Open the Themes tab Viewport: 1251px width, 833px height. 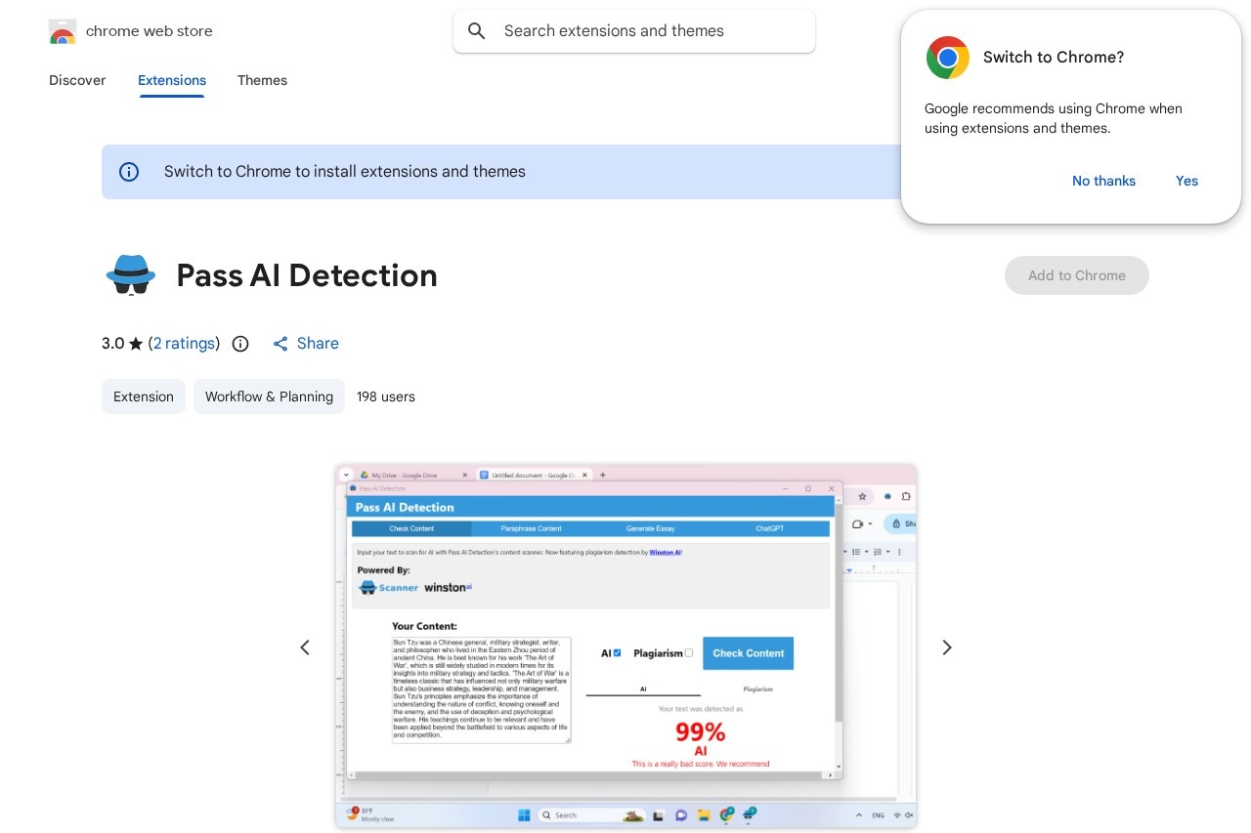tap(262, 80)
